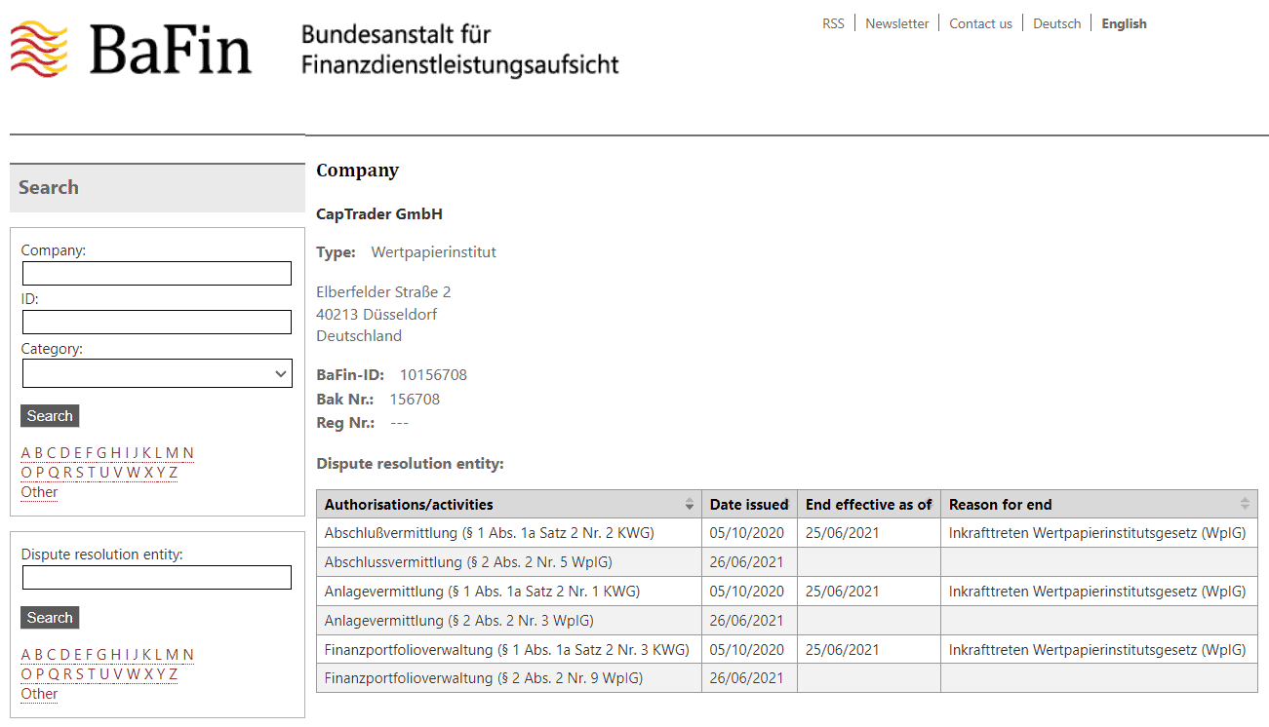Click Inkrafttreten reason in Abschlußvermittlung KWG row
The height and width of the screenshot is (727, 1269).
(x=1097, y=533)
